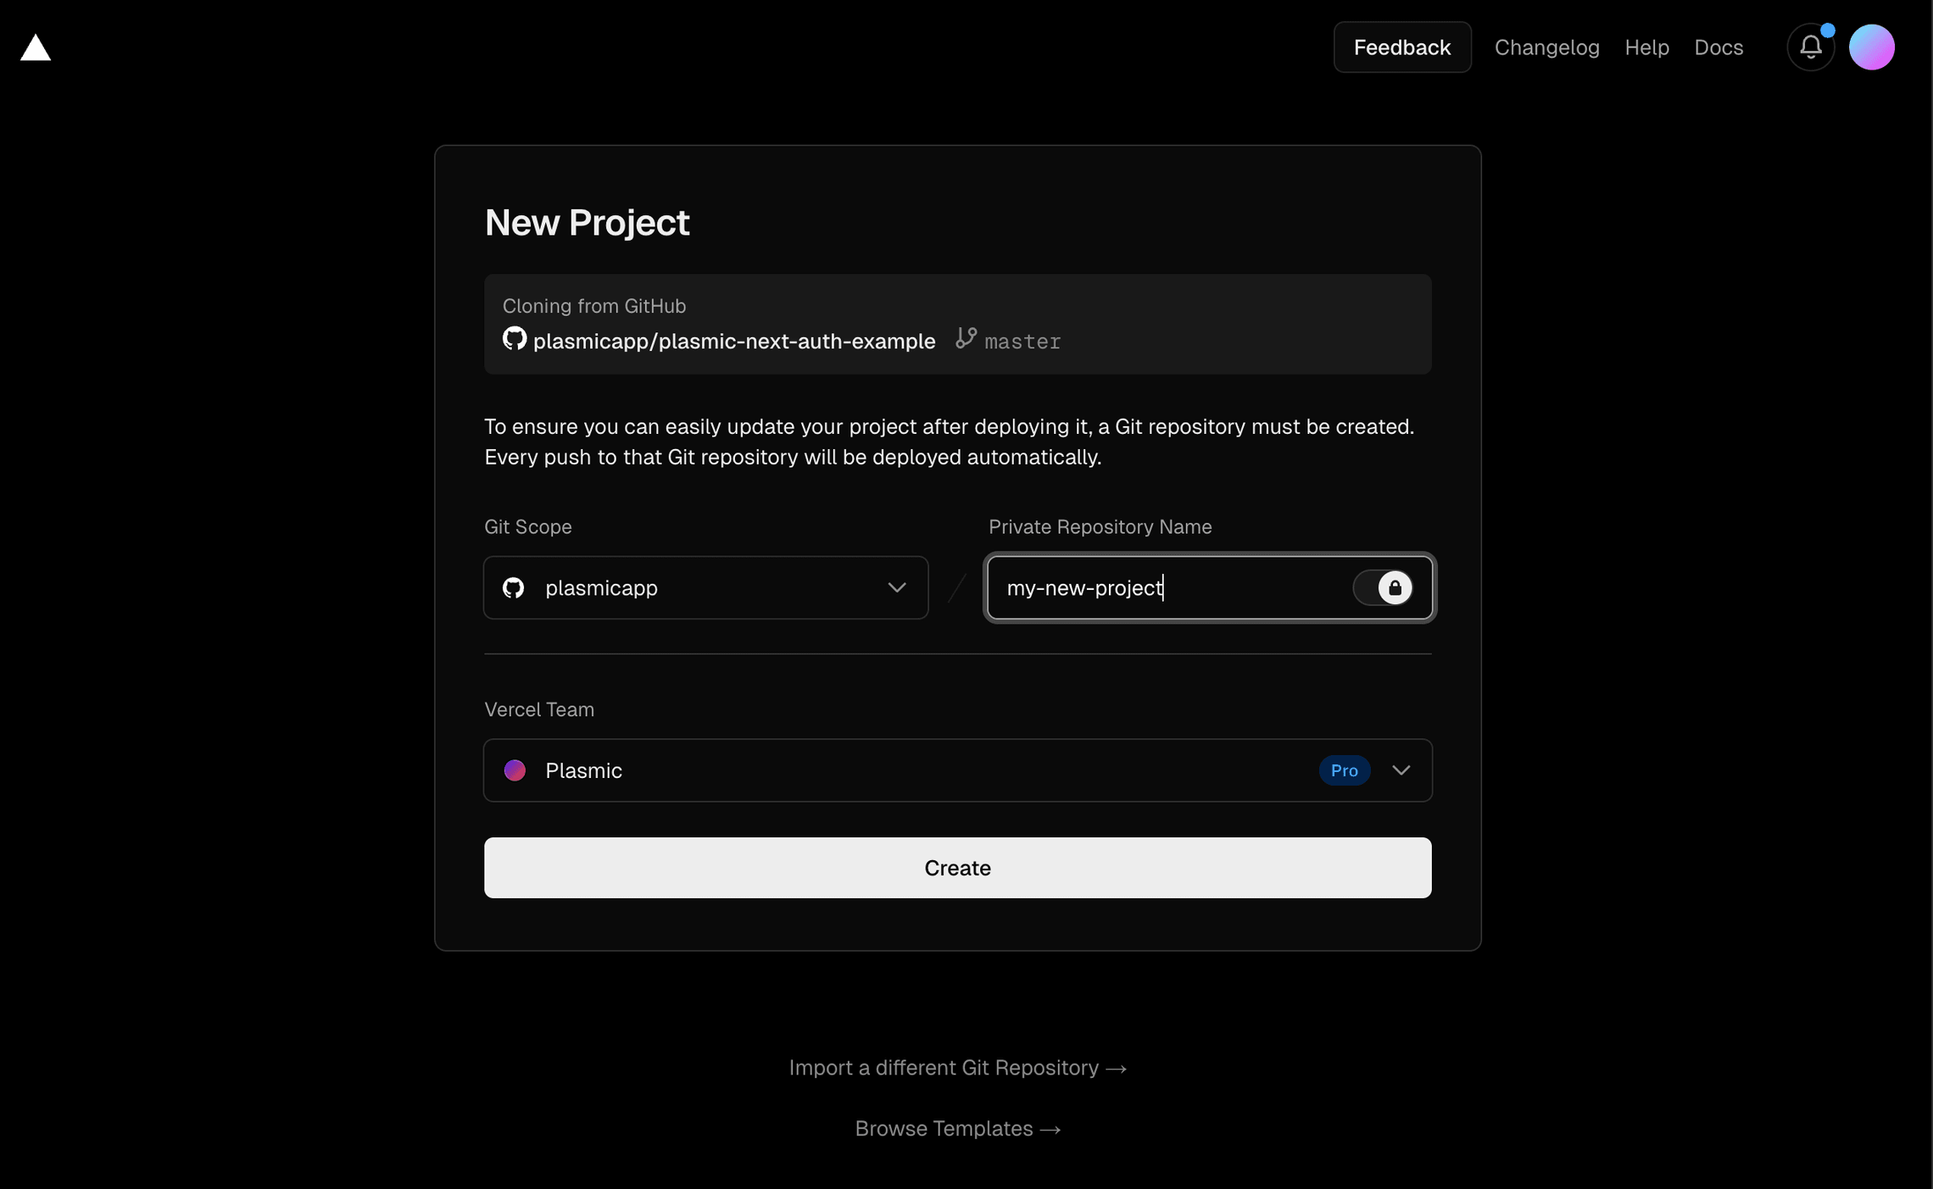Click the Browse Templates link
The image size is (1933, 1189).
coord(956,1128)
